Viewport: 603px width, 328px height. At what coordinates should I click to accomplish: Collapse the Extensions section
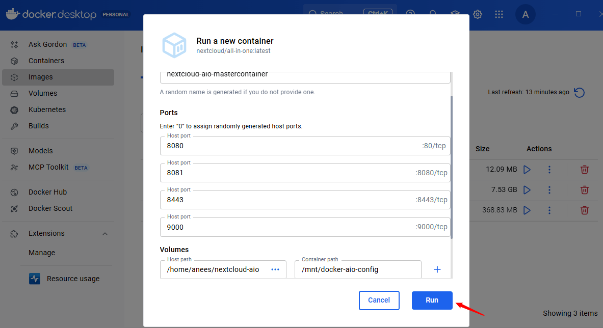pyautogui.click(x=105, y=233)
